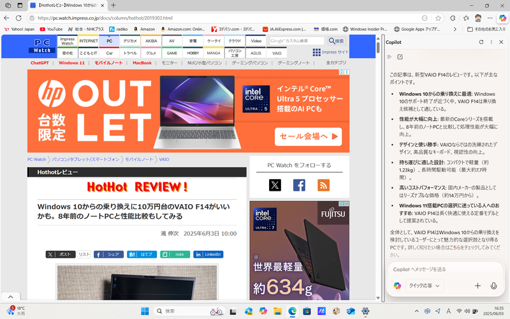Open radiko bookmark in favorites bar
The width and height of the screenshot is (510, 319).
click(119, 29)
